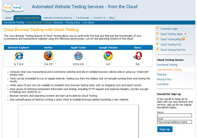Click the bullet icon beside Cloud Testing FAQ
The image size is (197, 138).
click(158, 44)
